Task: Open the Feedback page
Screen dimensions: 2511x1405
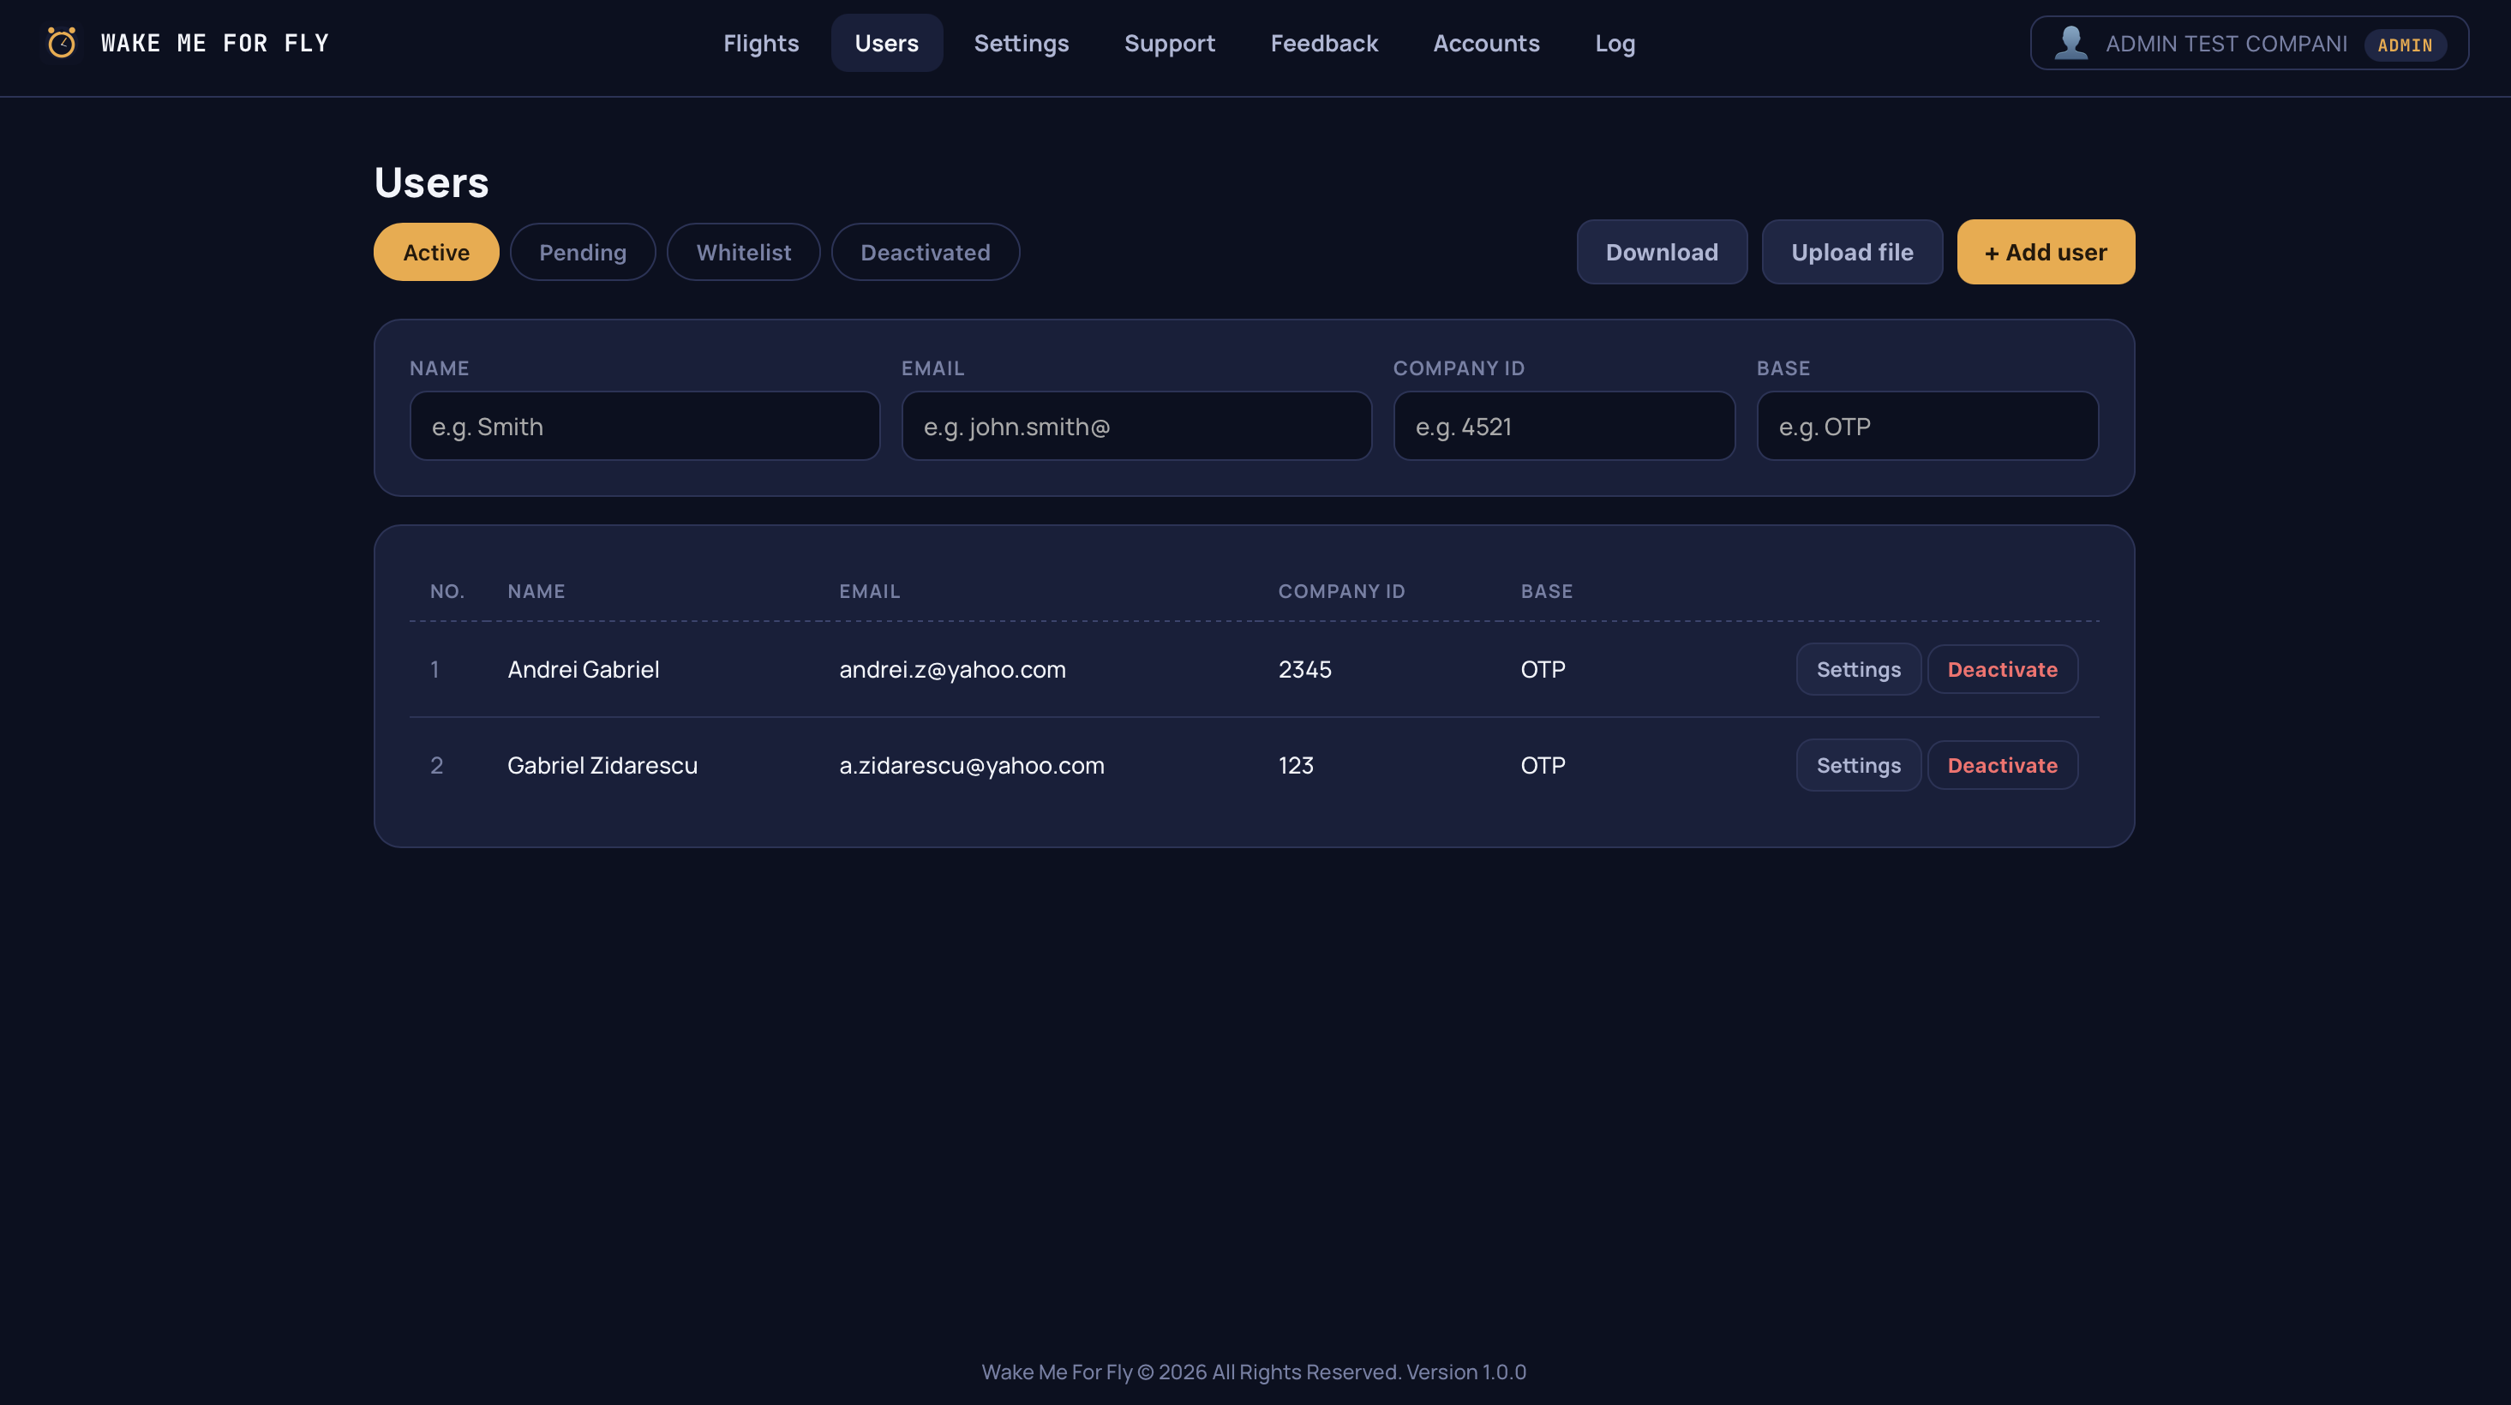Action: 1324,43
